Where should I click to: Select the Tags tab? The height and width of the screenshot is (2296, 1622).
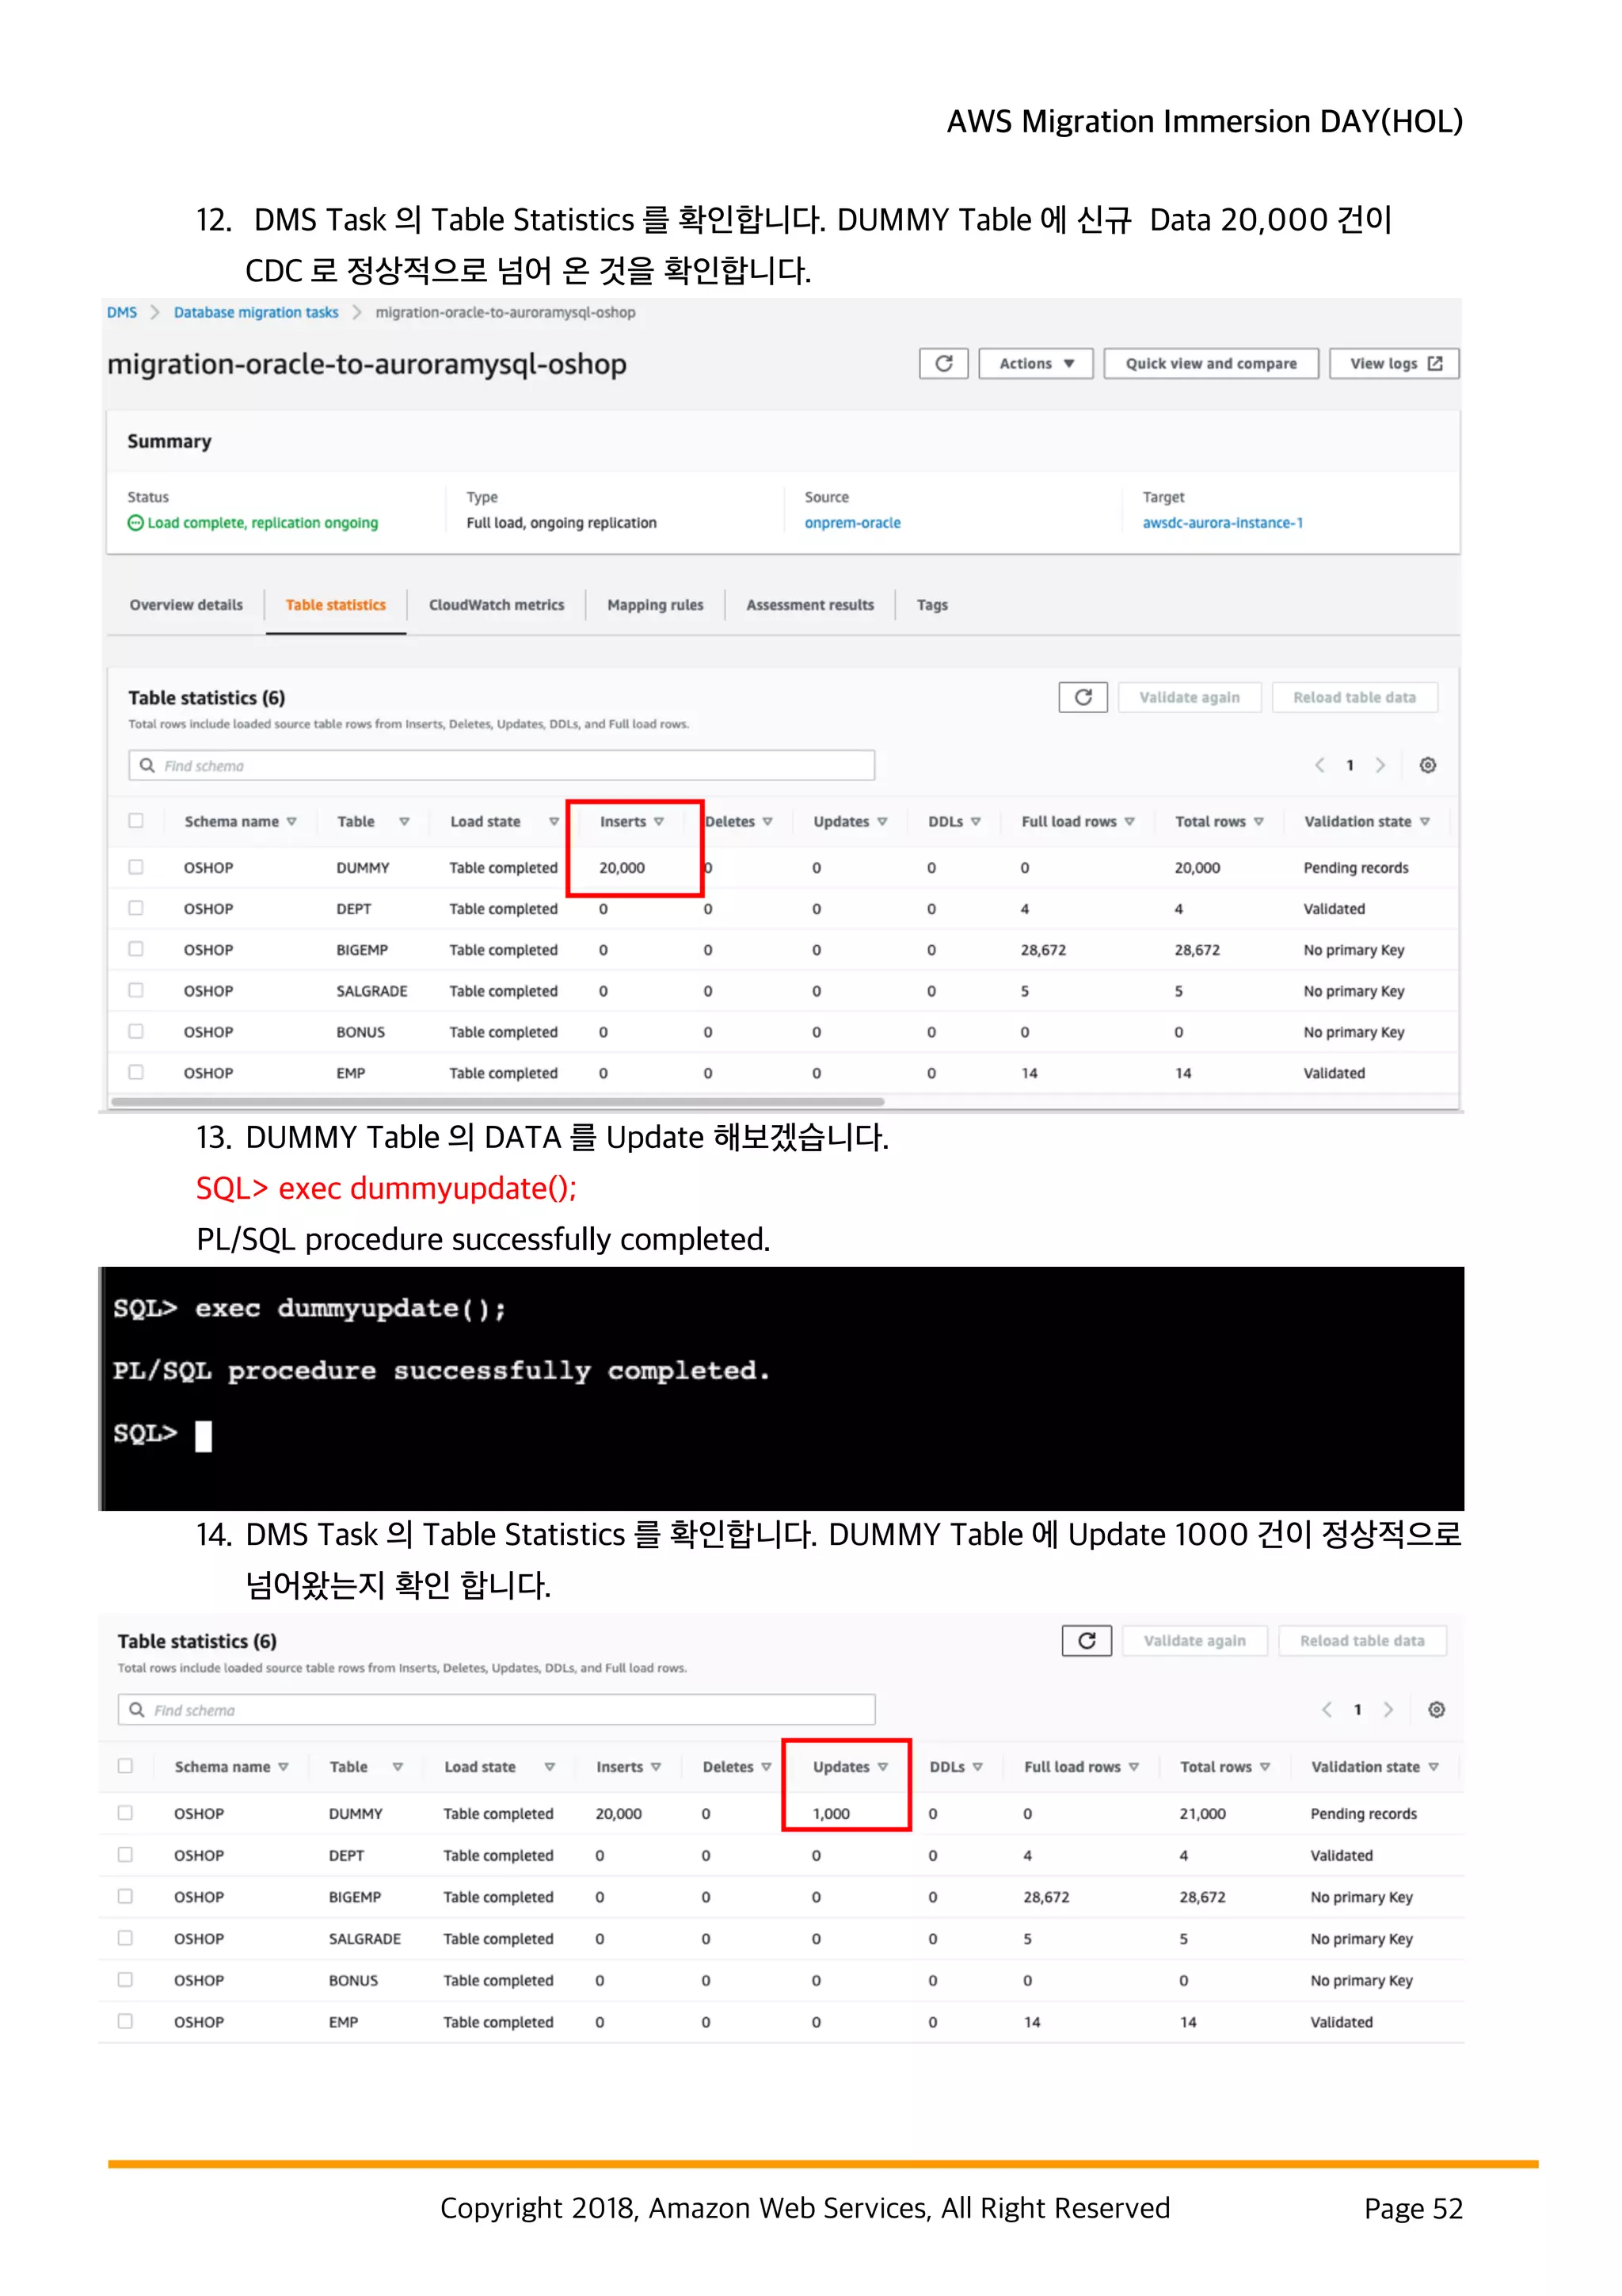coord(932,605)
